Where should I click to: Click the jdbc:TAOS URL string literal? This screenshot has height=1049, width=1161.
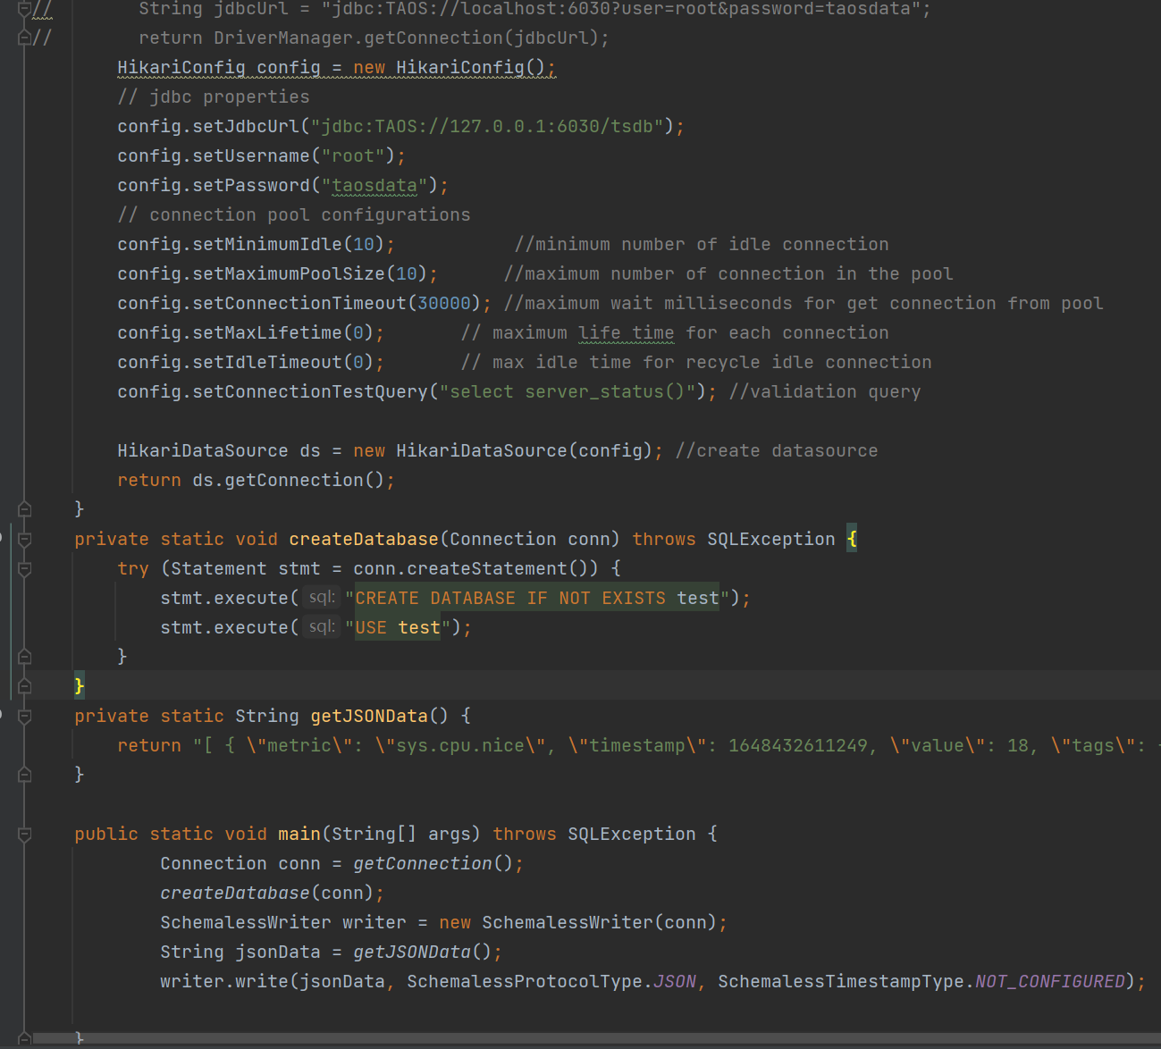(492, 126)
